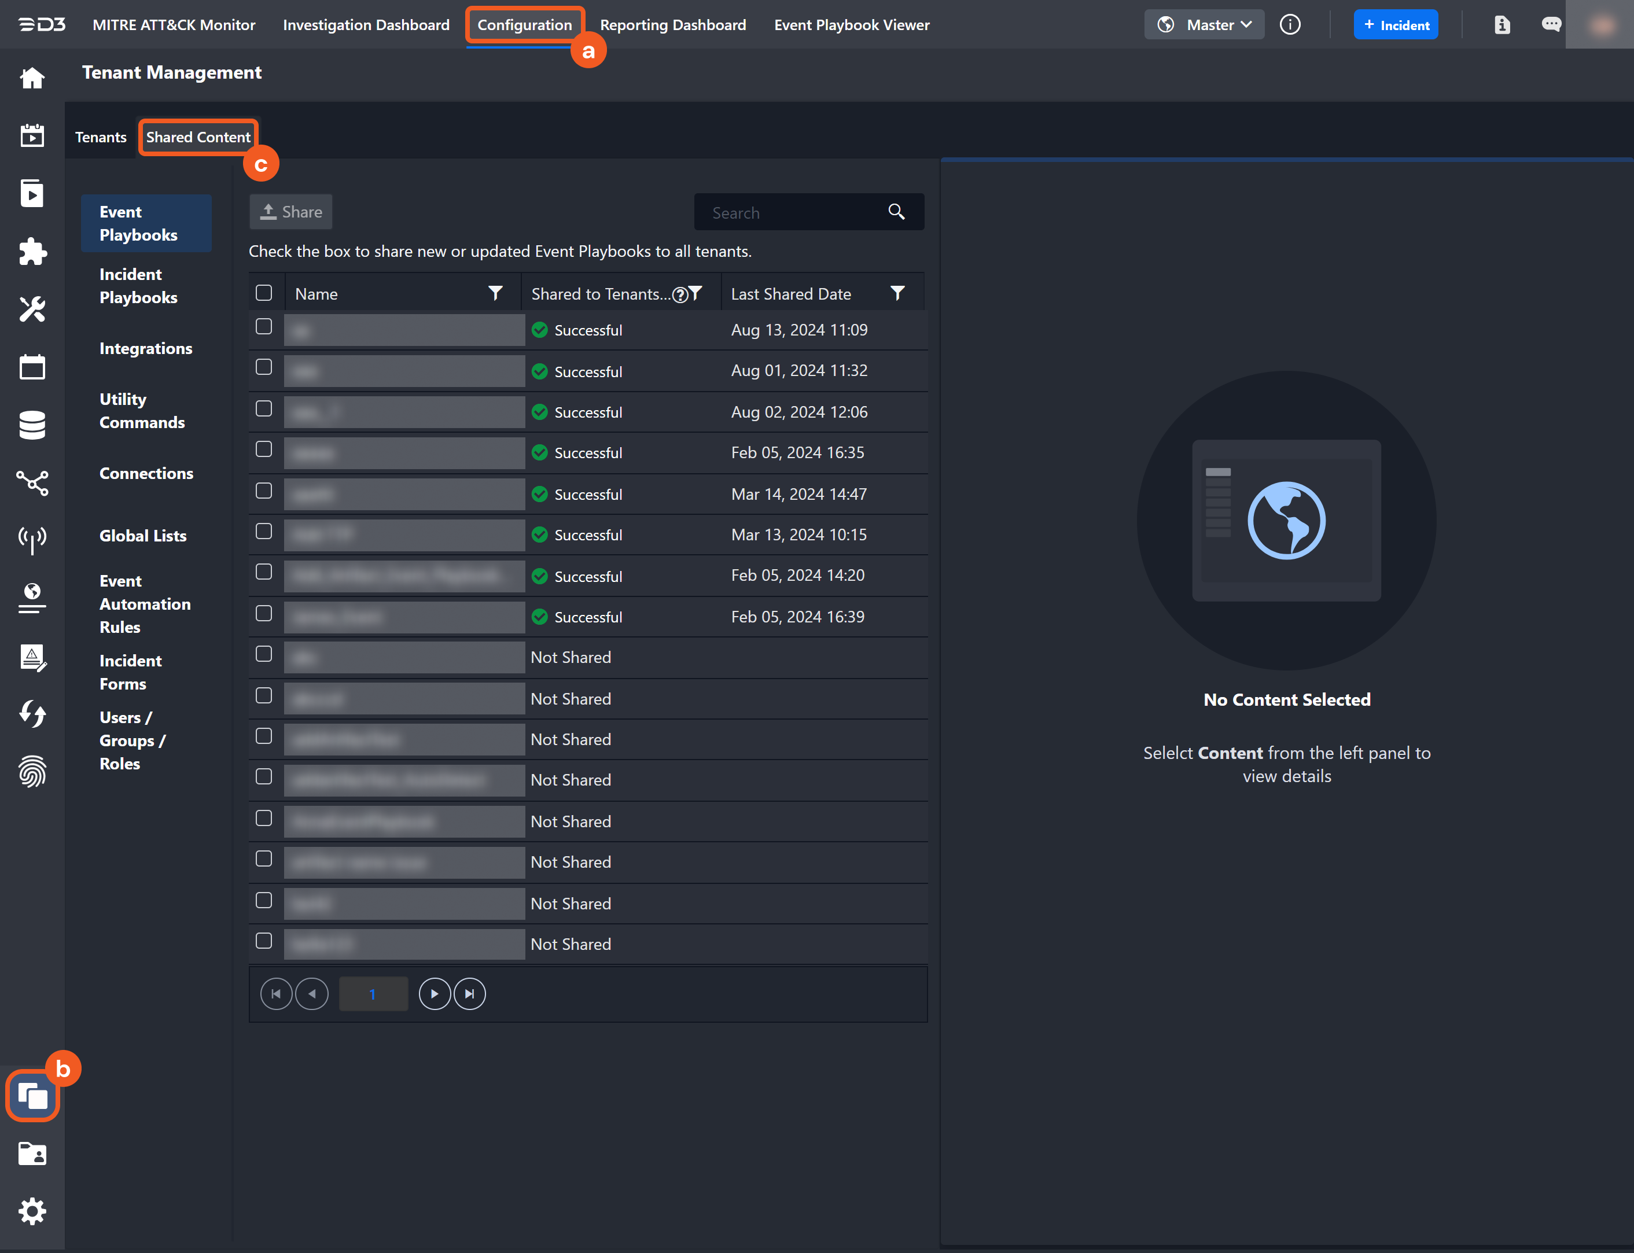Open the Reporting Dashboard menu
This screenshot has height=1253, width=1634.
tap(673, 25)
